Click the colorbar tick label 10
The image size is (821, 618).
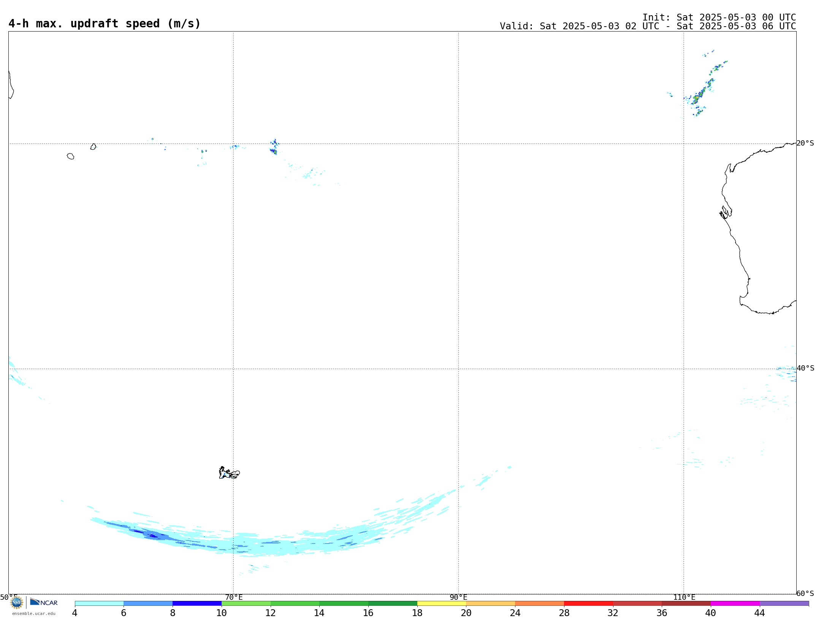pos(222,613)
